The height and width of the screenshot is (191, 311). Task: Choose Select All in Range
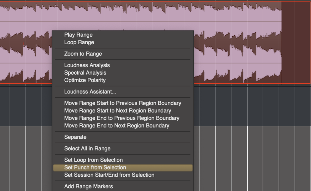click(x=87, y=148)
